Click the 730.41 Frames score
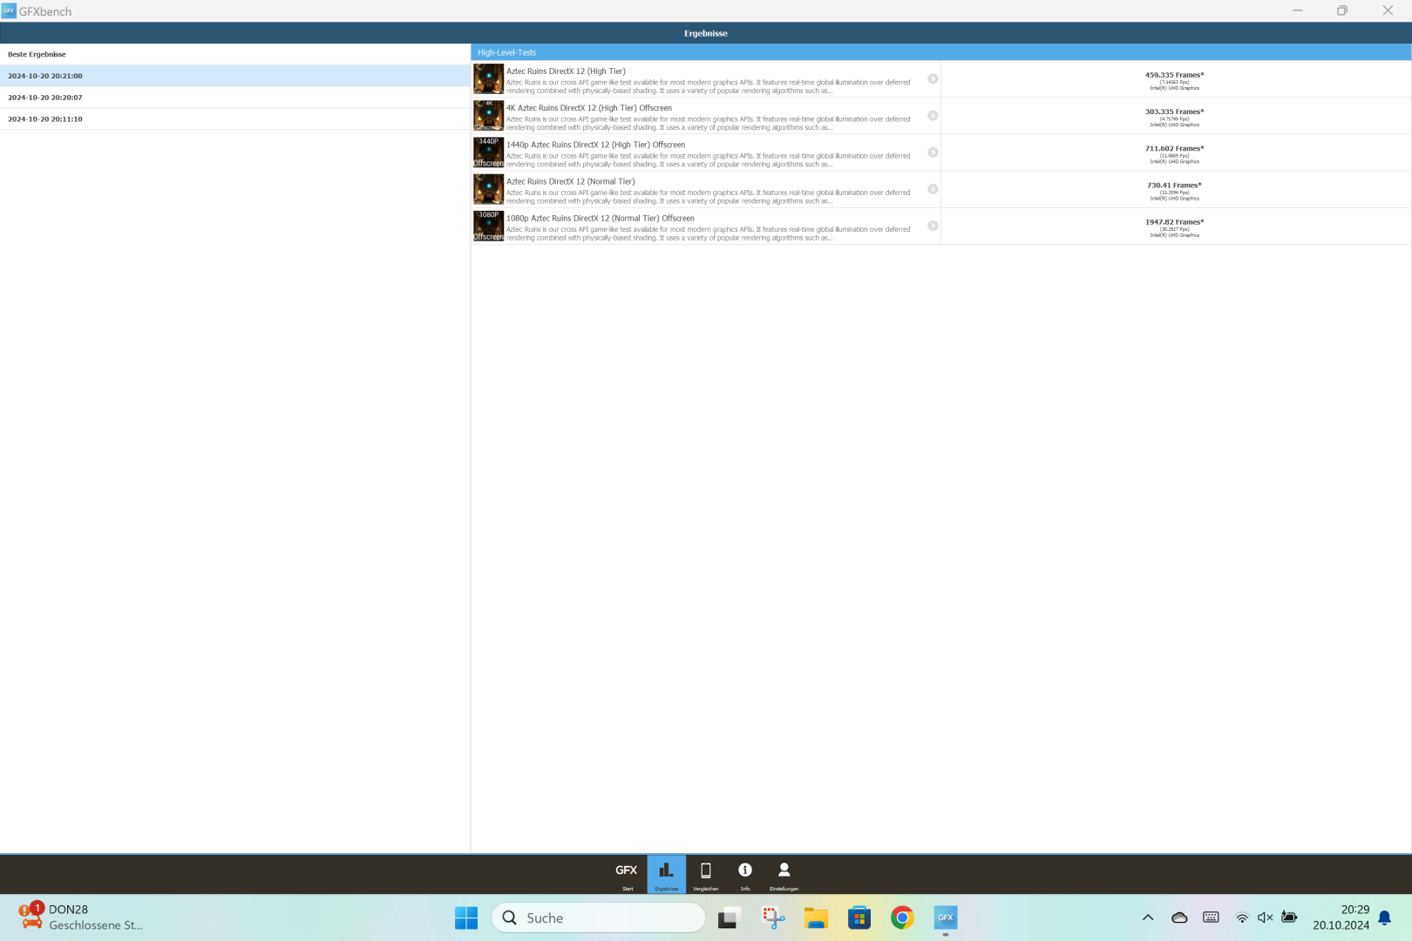 click(1174, 185)
